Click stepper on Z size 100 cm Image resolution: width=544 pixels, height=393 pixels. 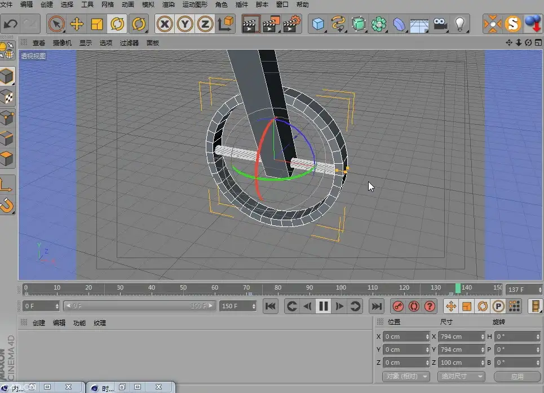pos(482,363)
